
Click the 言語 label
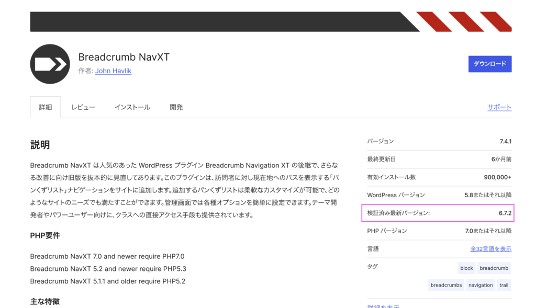coord(373,249)
